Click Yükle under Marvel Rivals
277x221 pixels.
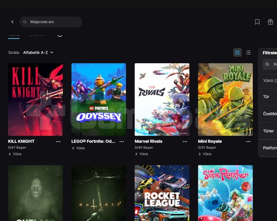tap(142, 154)
